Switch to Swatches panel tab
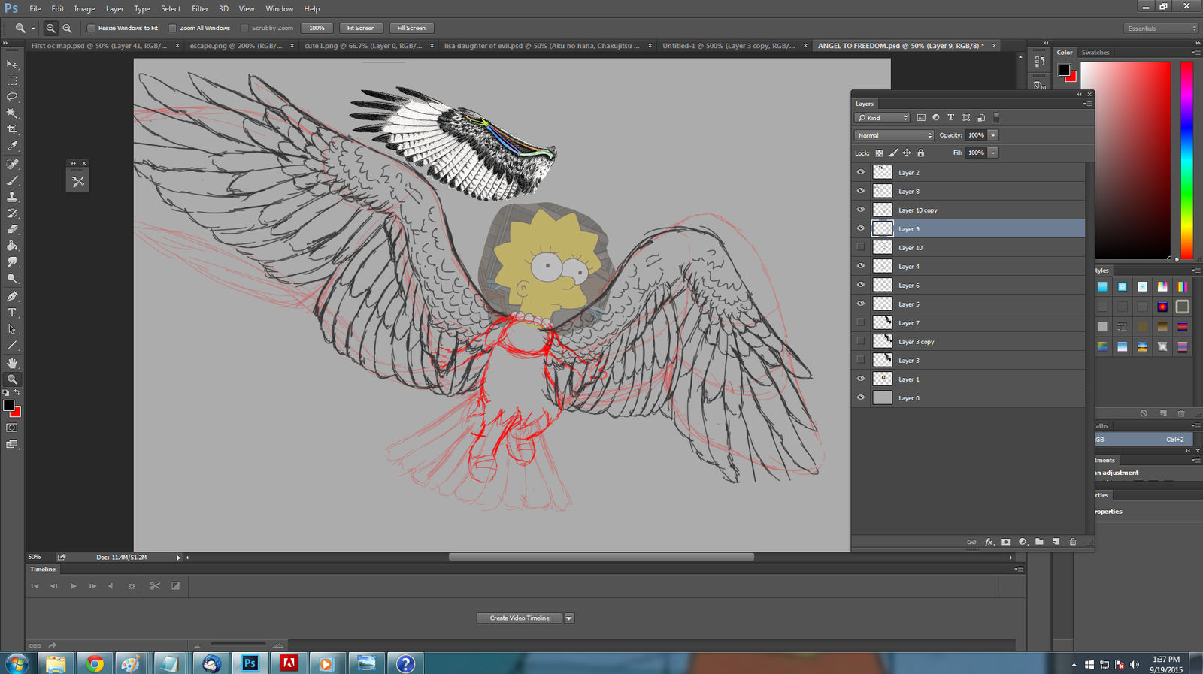Image resolution: width=1203 pixels, height=674 pixels. point(1095,53)
